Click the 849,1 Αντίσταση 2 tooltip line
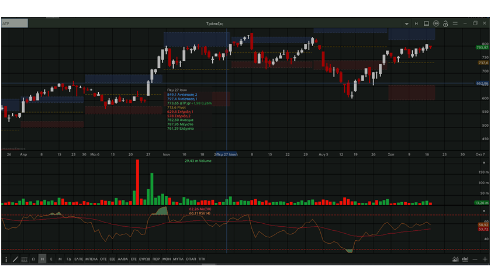Screen dimensions: 491x277 pos(182,95)
